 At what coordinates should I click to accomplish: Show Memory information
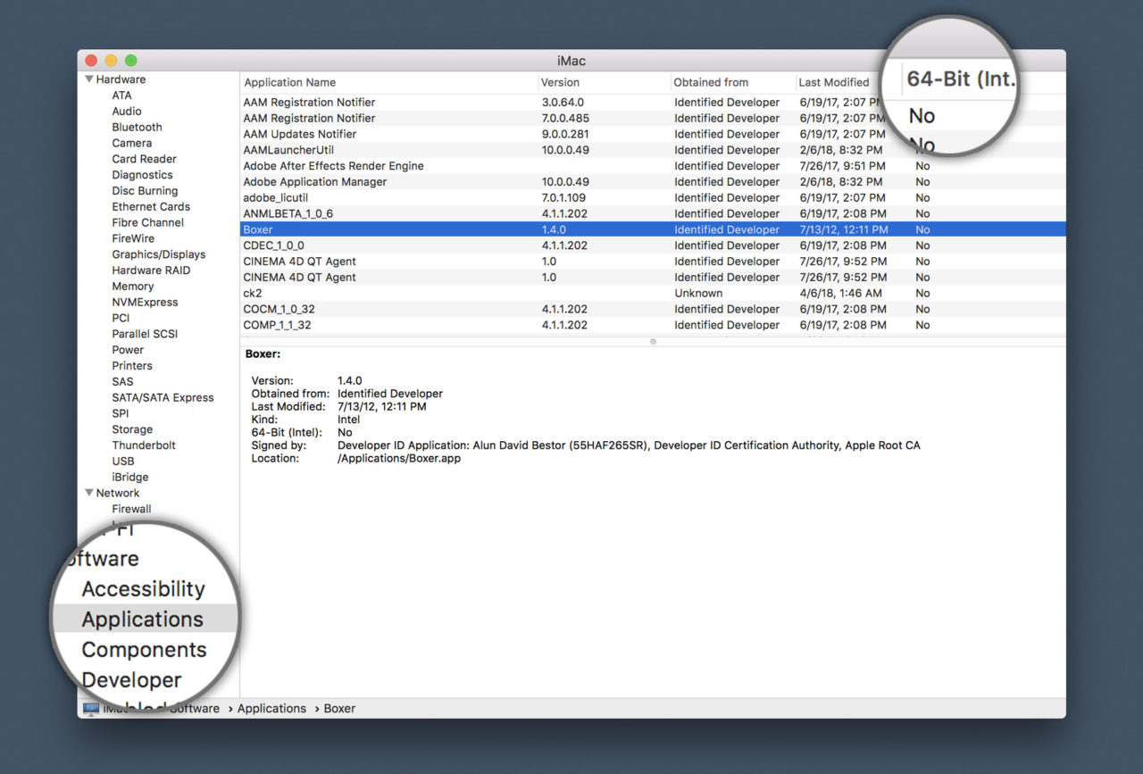[132, 287]
